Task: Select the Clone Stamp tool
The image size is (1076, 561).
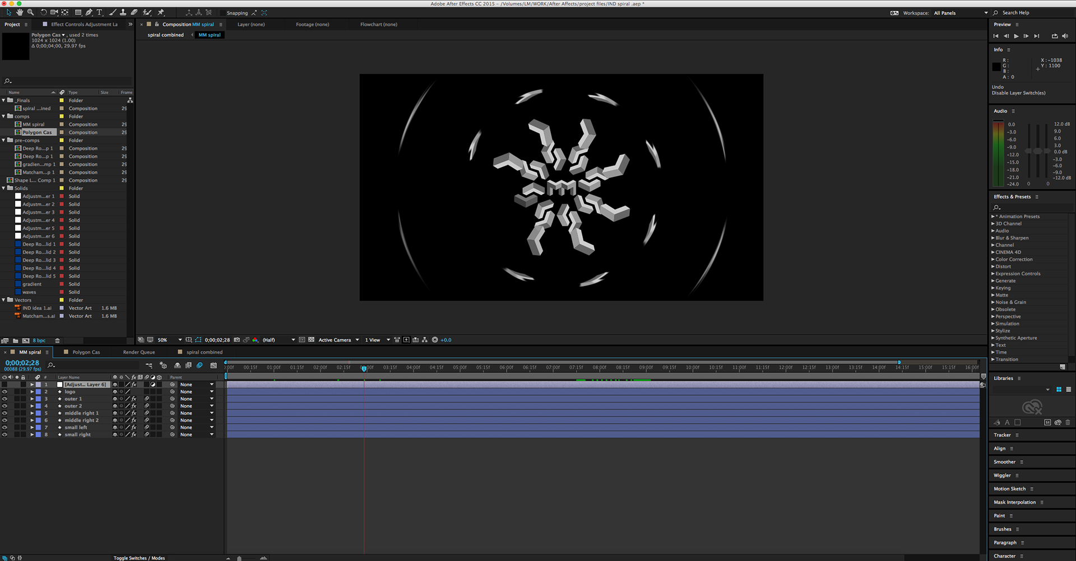Action: click(123, 12)
